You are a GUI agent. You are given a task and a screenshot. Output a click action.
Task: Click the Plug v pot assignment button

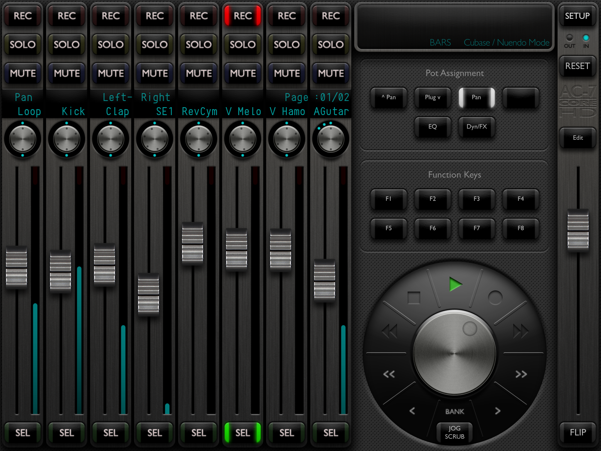[x=433, y=97]
